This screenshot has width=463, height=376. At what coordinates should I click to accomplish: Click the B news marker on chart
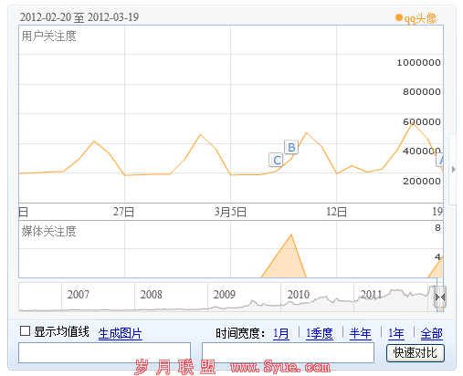pyautogui.click(x=291, y=147)
